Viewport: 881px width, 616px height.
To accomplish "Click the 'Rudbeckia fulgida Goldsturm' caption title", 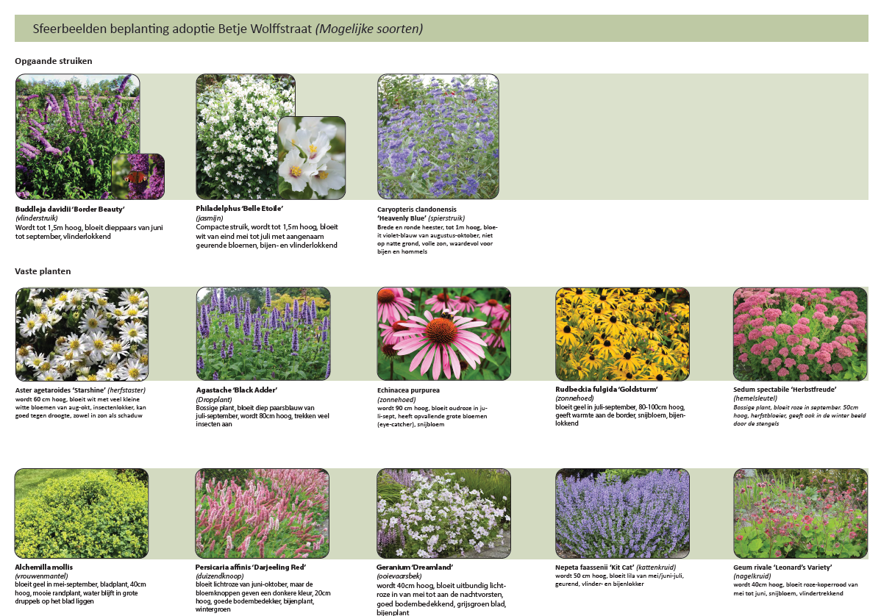I will [x=606, y=389].
